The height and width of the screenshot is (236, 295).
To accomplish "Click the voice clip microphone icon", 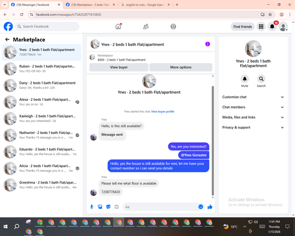I will (91, 206).
